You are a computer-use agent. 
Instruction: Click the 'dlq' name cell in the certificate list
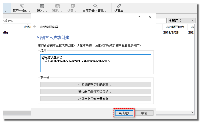coord(5,33)
